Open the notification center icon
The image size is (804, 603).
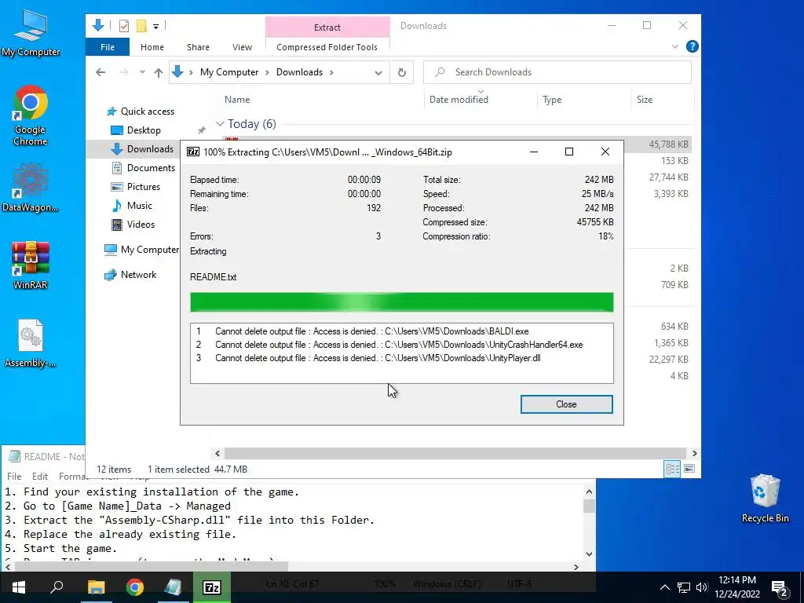780,587
